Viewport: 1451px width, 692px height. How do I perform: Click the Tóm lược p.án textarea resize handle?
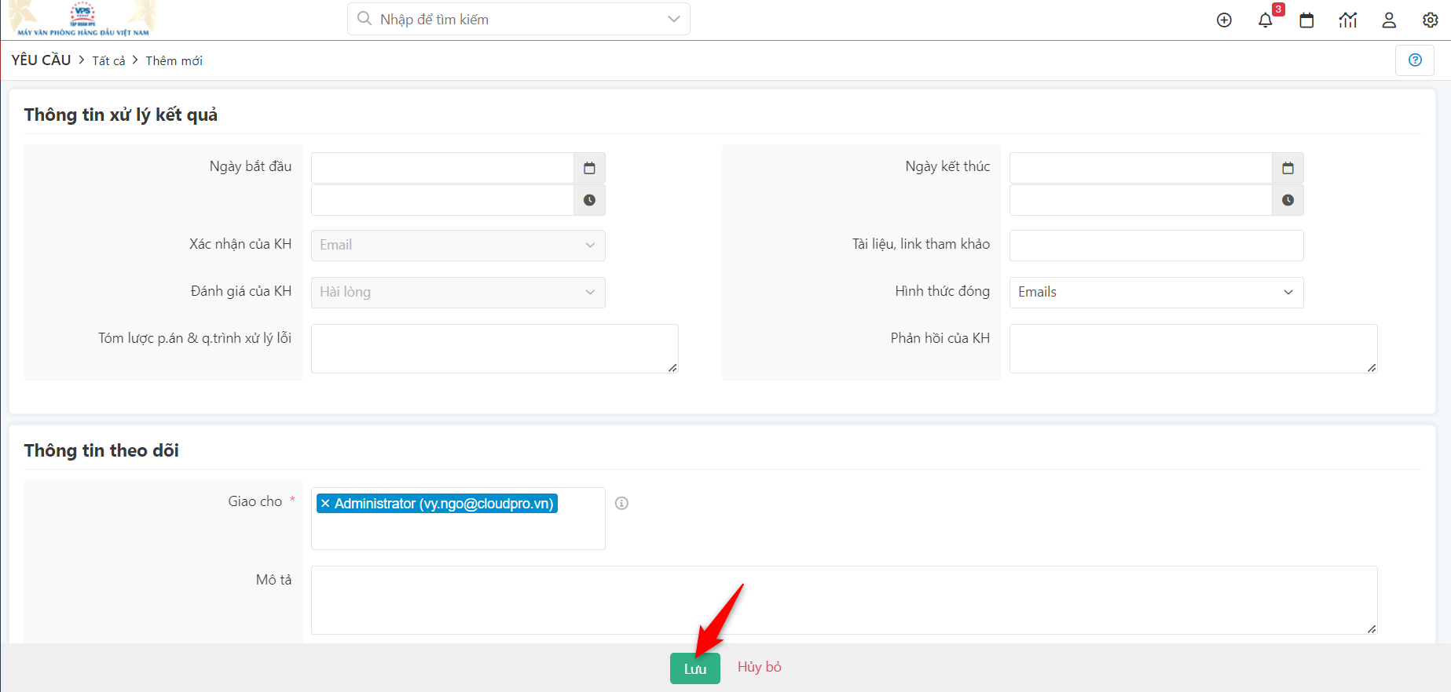[673, 368]
